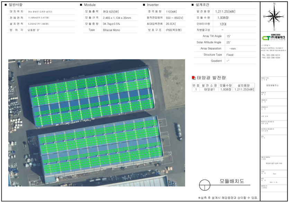The height and width of the screenshot is (203, 289).
Task: Click the lower building in aerial photo
Action: pos(100,147)
